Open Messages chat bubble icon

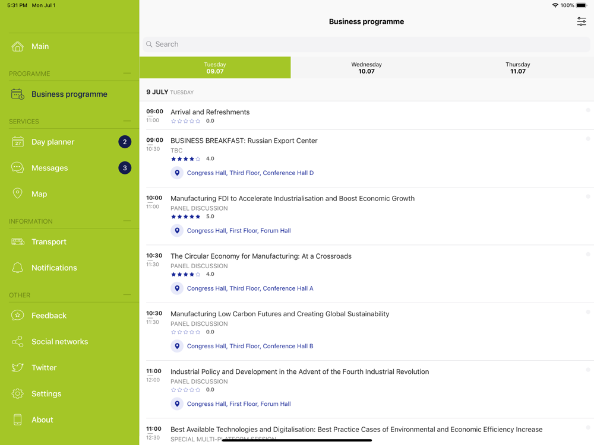click(x=18, y=168)
